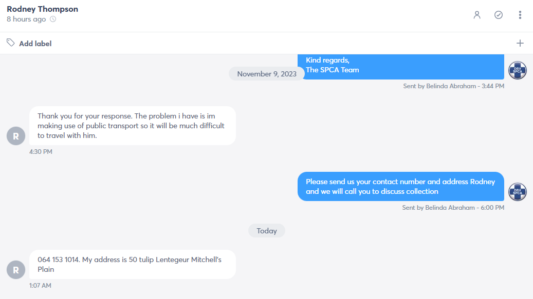Click the R avatar beside public transport message

16,136
